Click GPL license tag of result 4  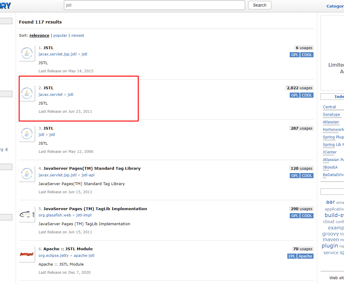295,176
